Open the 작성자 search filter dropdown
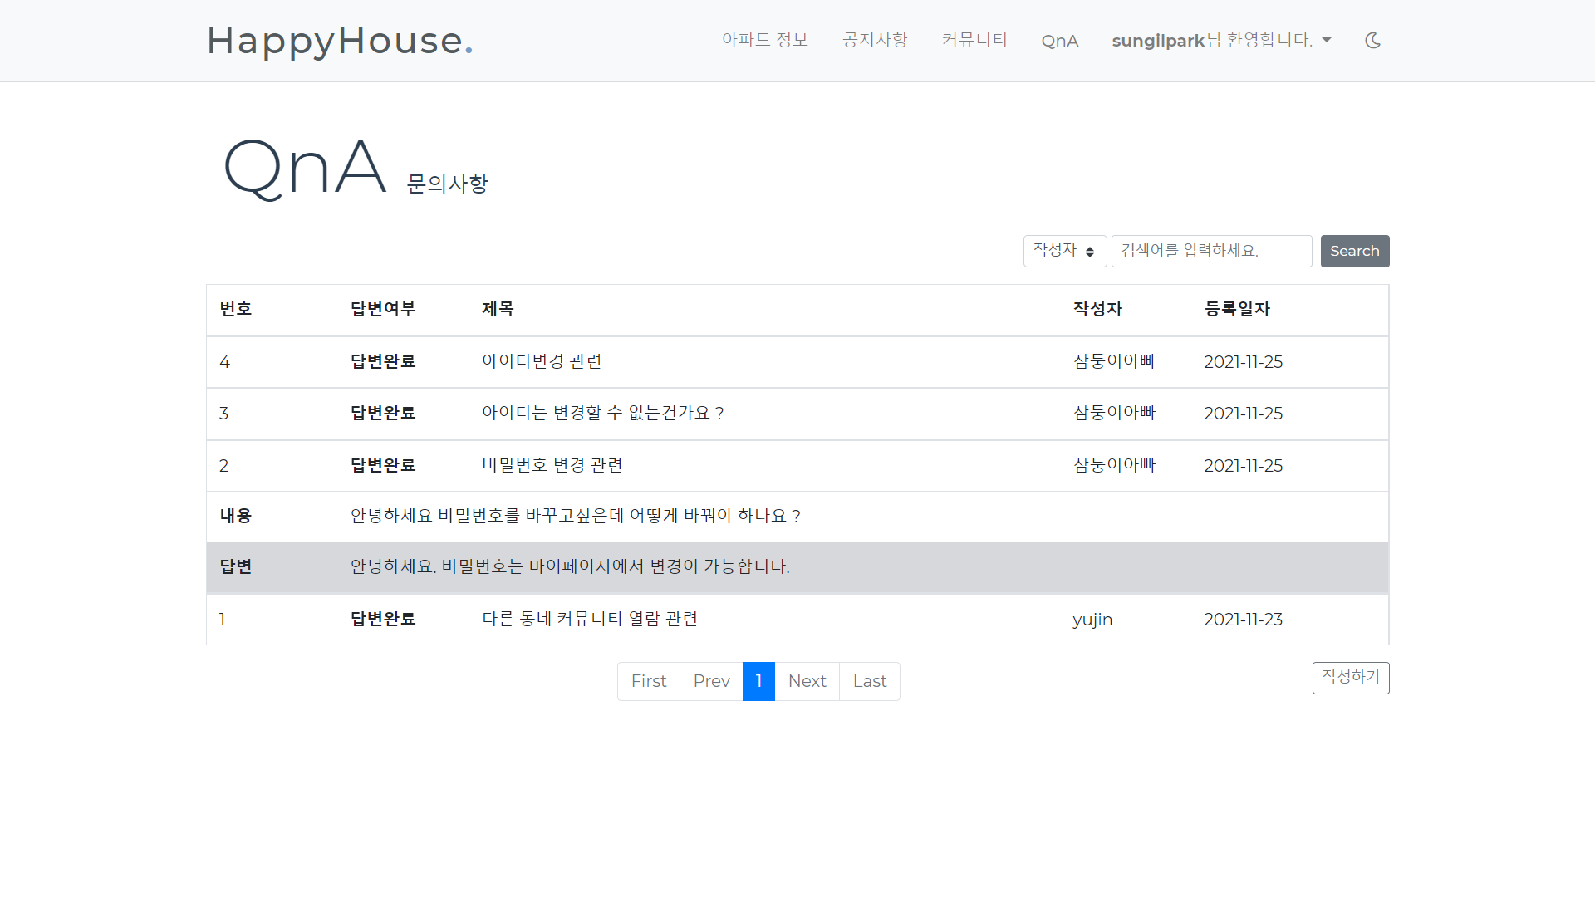Screen dimensions: 1595x897 [1064, 250]
